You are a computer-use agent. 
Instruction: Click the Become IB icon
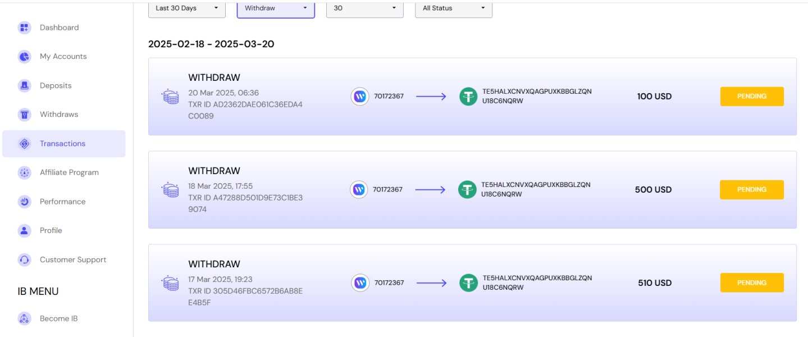pyautogui.click(x=24, y=319)
